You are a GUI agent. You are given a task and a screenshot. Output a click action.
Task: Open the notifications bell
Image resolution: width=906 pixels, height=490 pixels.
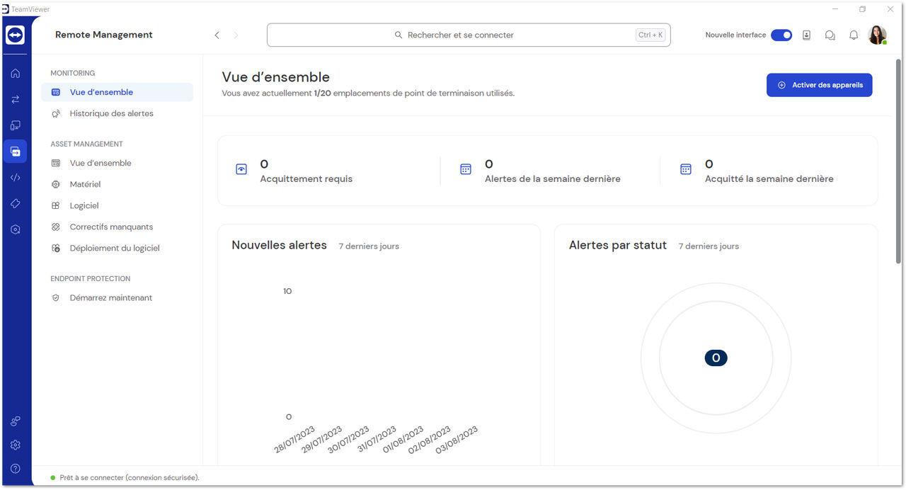pyautogui.click(x=853, y=35)
